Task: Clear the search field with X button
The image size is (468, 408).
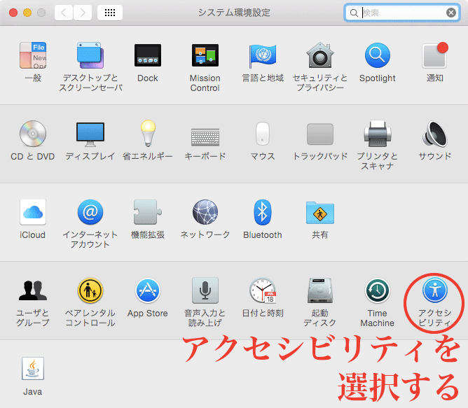Action: [451, 13]
